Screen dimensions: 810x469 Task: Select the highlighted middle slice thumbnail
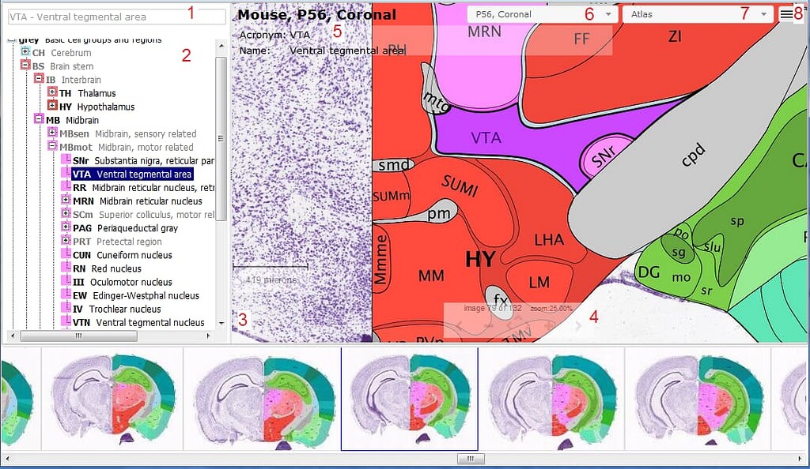coord(408,399)
